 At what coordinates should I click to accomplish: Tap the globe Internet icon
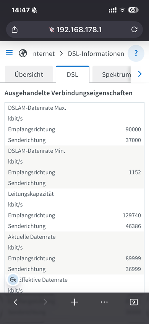(23, 53)
